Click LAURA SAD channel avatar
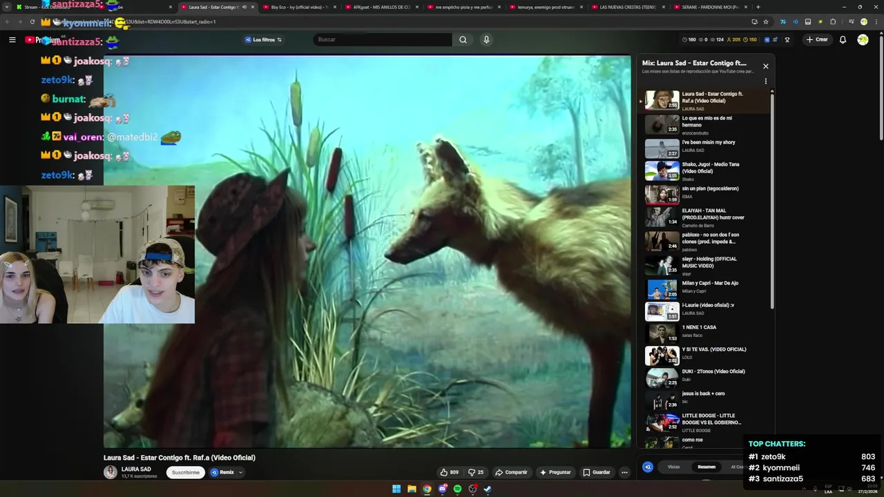The height and width of the screenshot is (497, 884). tap(110, 472)
